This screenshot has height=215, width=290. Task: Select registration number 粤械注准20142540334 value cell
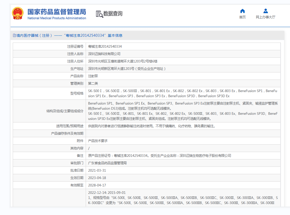coord(105,46)
